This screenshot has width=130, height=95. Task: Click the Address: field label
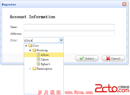click(x=16, y=34)
